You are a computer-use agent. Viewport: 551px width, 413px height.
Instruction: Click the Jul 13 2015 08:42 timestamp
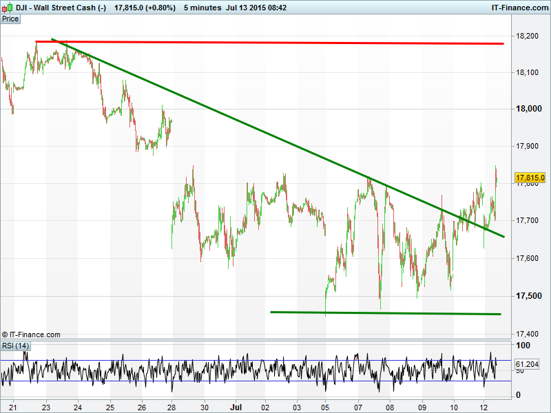256,8
